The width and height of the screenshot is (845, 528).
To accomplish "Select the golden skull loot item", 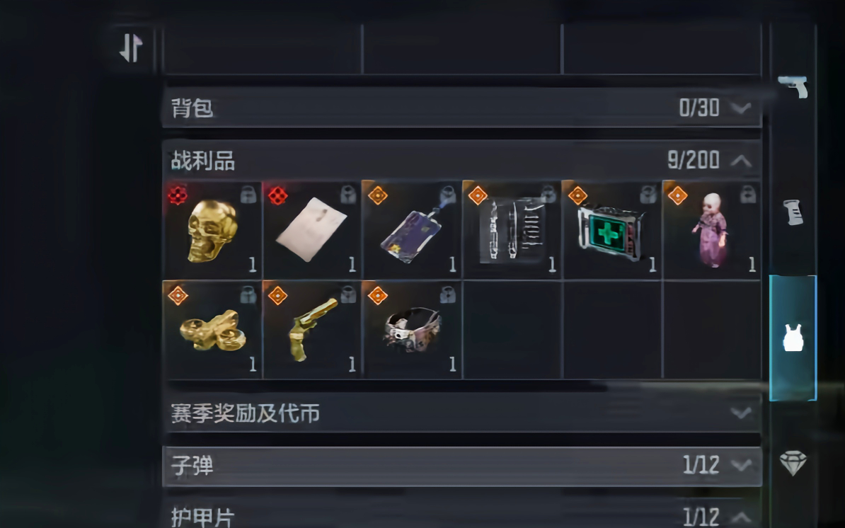I will tap(212, 230).
